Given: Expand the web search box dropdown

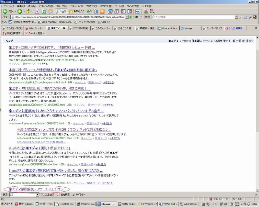Looking at the screenshot, I should tap(236, 17).
